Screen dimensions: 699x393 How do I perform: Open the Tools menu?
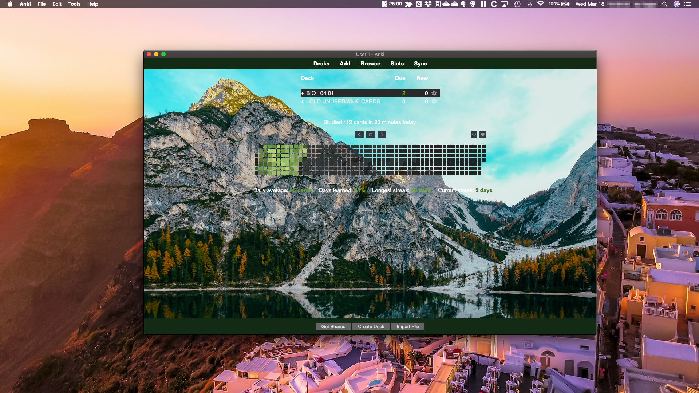pyautogui.click(x=74, y=4)
